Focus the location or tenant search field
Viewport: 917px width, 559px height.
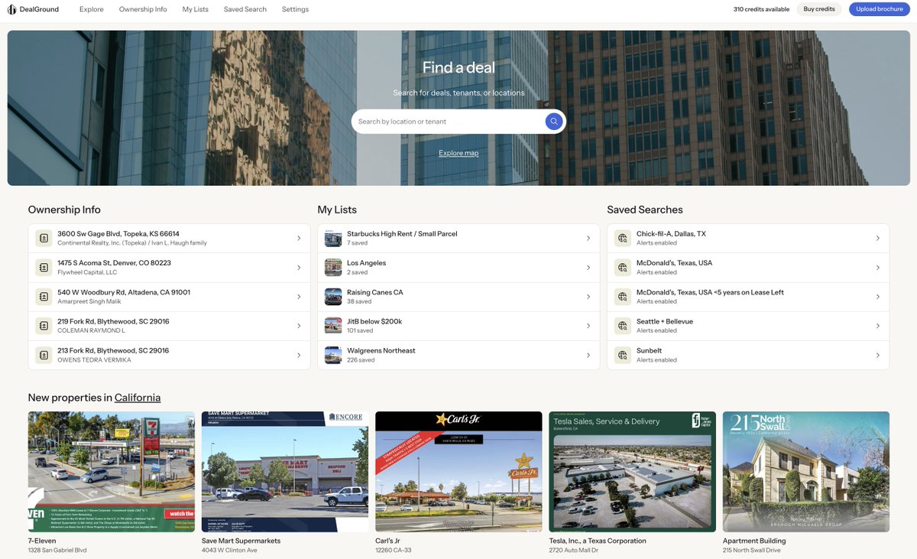tap(450, 122)
